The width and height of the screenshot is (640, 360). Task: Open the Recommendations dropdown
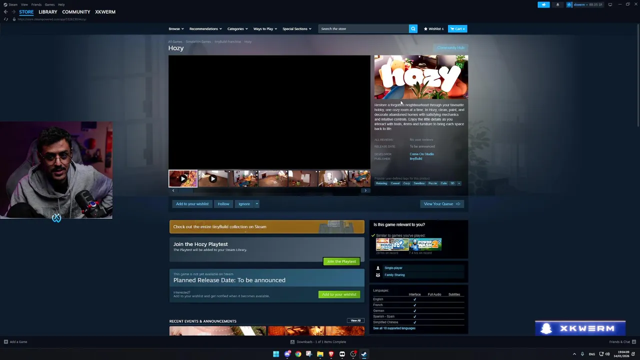[205, 28]
